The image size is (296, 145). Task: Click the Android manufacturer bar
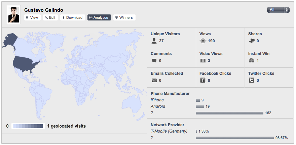click(200, 107)
